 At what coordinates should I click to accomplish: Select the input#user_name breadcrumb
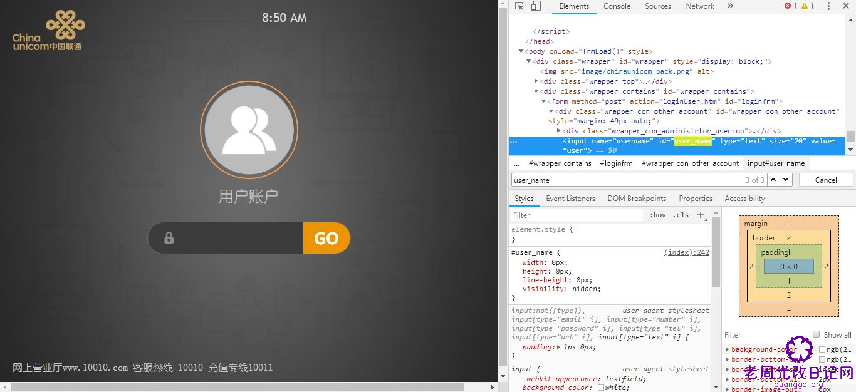tap(776, 163)
